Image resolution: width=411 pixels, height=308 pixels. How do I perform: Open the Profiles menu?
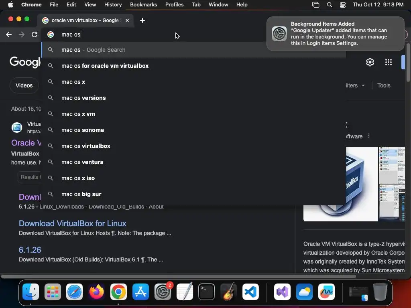tap(174, 5)
